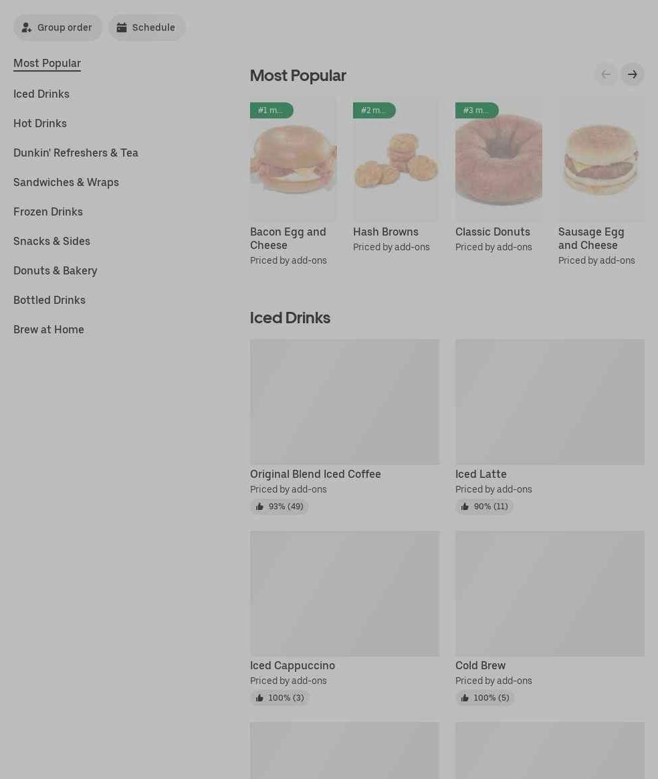
Task: Click the 90% rating badge under Iced Latte
Action: (484, 506)
